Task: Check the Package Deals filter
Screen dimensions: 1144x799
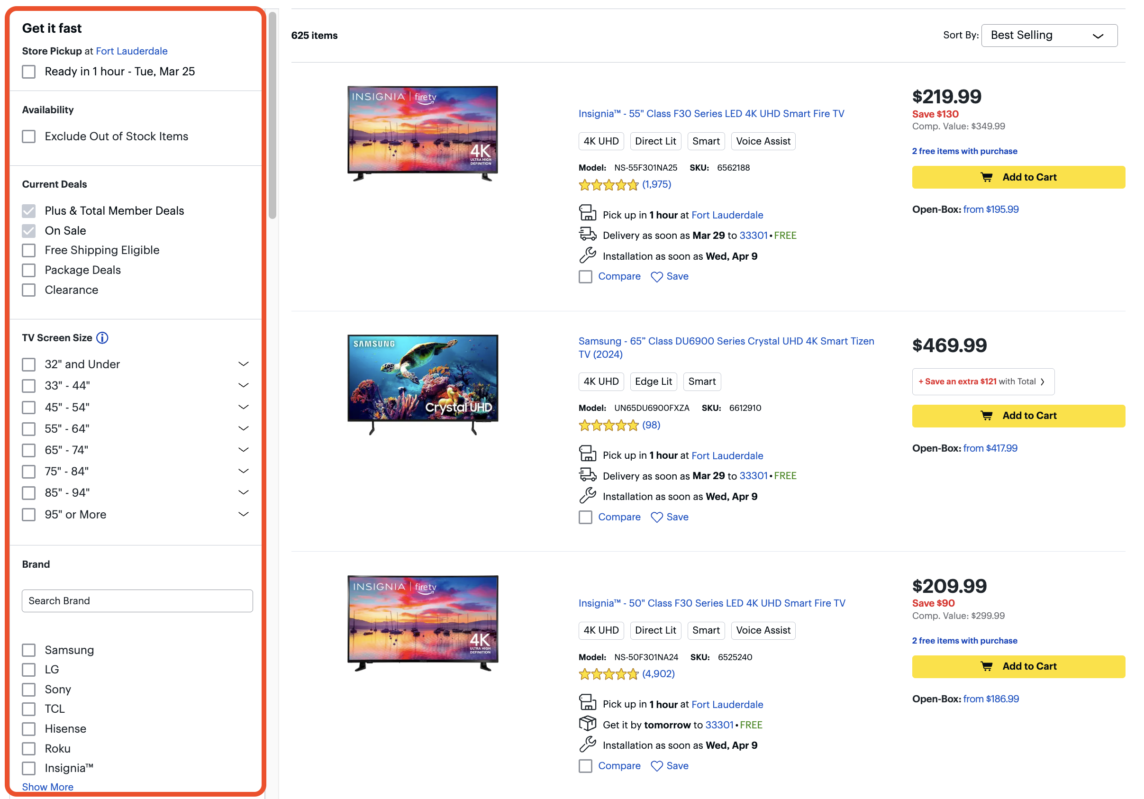Action: click(x=29, y=271)
